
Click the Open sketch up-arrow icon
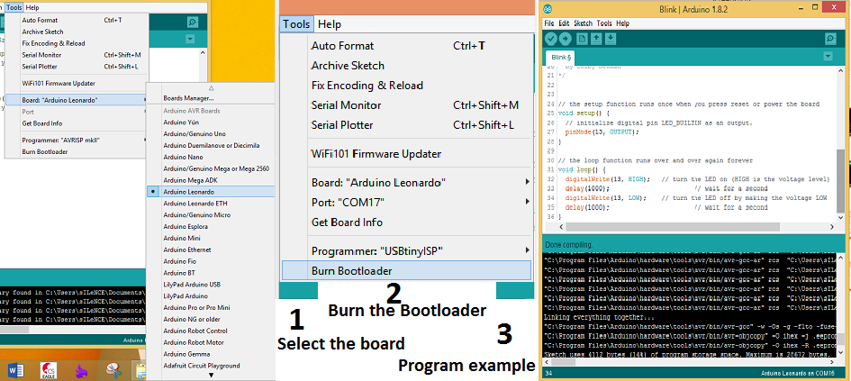(x=596, y=39)
